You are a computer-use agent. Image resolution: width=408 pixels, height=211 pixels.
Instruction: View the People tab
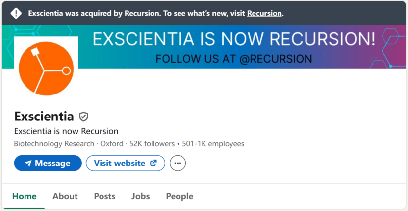pos(179,196)
